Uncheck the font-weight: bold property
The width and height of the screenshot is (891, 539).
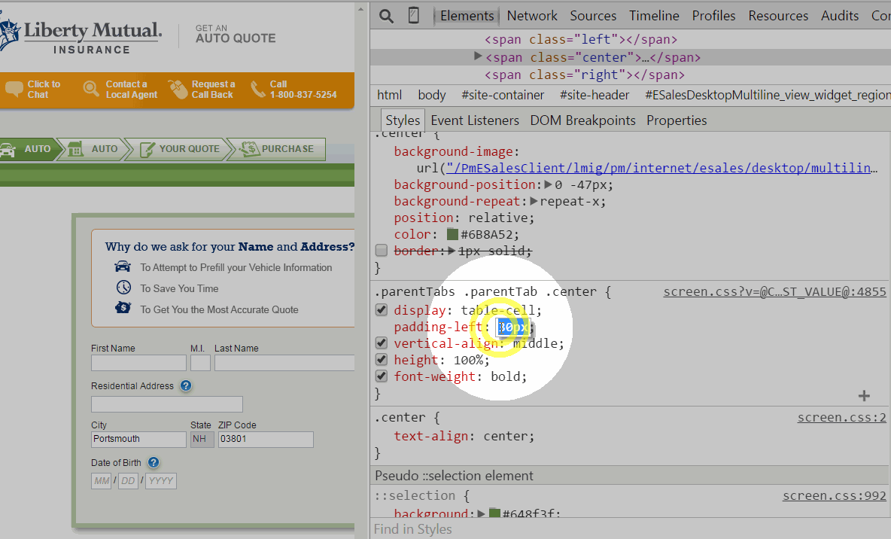click(382, 376)
